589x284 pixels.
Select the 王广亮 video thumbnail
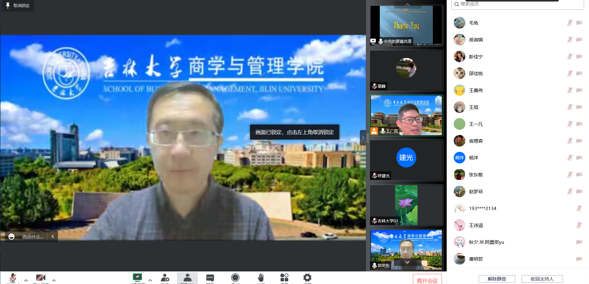pos(406,115)
